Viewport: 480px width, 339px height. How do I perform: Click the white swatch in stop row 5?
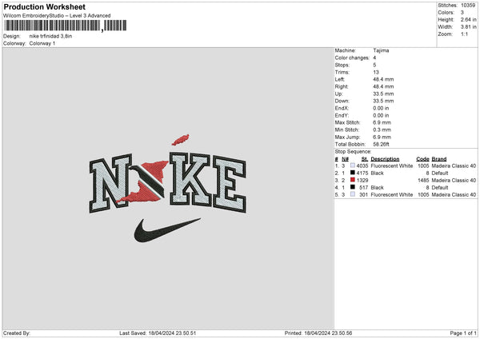(353, 194)
